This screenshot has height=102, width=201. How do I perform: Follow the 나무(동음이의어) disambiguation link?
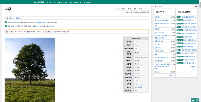tap(41, 22)
